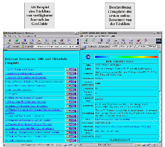Screen dimensions: 165x147
Task: Click the rainbow color gradient bar
Action: tap(126, 57)
